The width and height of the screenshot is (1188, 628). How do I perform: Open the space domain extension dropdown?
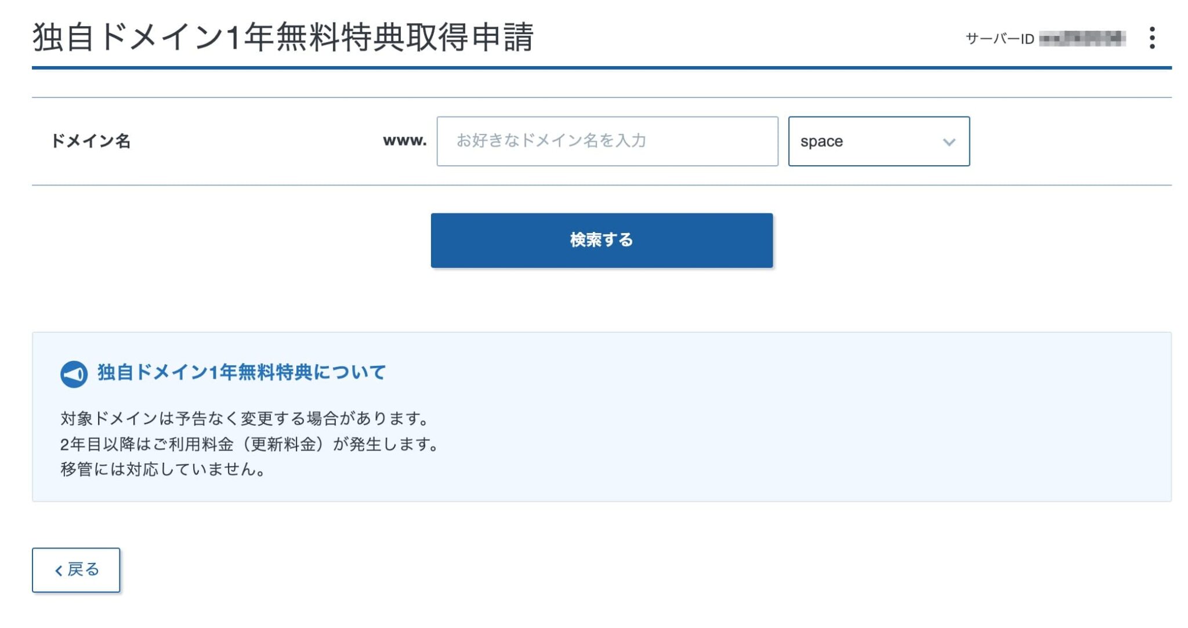[x=878, y=141]
